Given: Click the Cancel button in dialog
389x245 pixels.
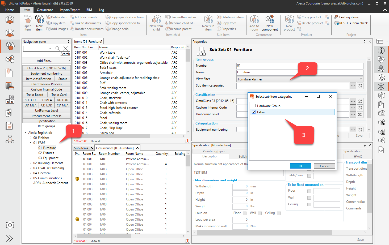Looking at the screenshot, I should (x=324, y=166).
